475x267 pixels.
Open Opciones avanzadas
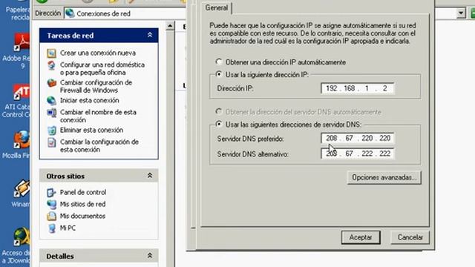point(384,177)
